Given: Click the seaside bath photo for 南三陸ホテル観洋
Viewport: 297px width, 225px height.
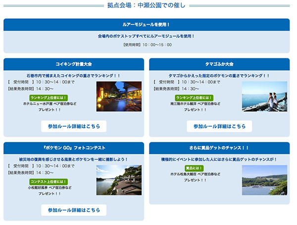Looking at the screenshot, I should pyautogui.click(x=265, y=96).
